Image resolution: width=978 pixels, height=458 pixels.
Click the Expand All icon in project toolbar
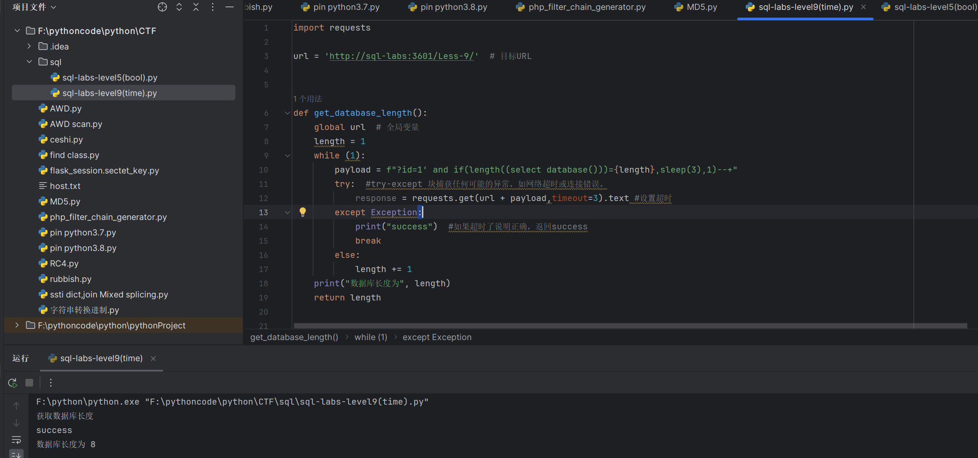[179, 7]
